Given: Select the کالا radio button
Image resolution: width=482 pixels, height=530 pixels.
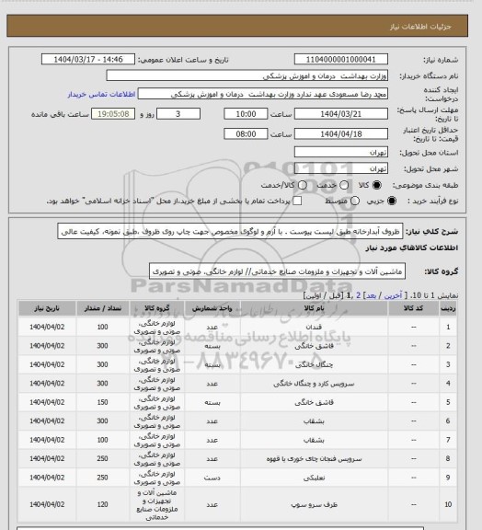Looking at the screenshot, I should pyautogui.click(x=376, y=185).
